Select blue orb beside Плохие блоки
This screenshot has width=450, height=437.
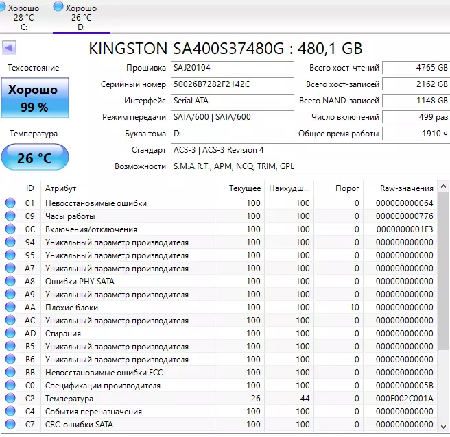click(10, 308)
